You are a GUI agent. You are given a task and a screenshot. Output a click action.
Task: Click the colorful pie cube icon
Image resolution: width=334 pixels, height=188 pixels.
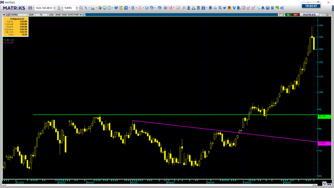coord(100,8)
